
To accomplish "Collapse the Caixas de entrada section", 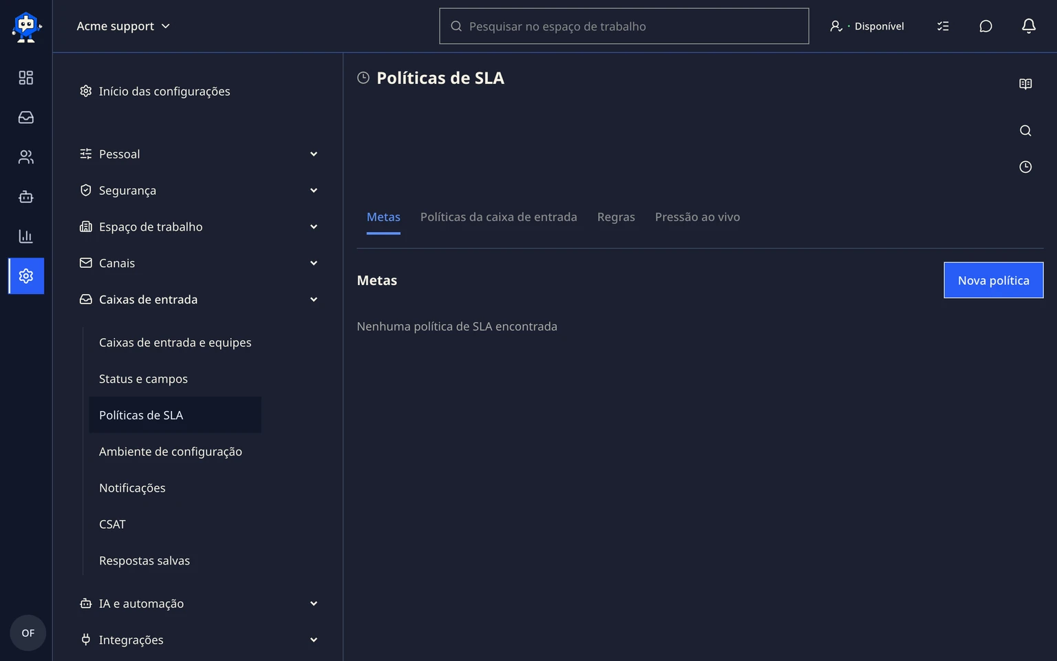I will coord(199,300).
